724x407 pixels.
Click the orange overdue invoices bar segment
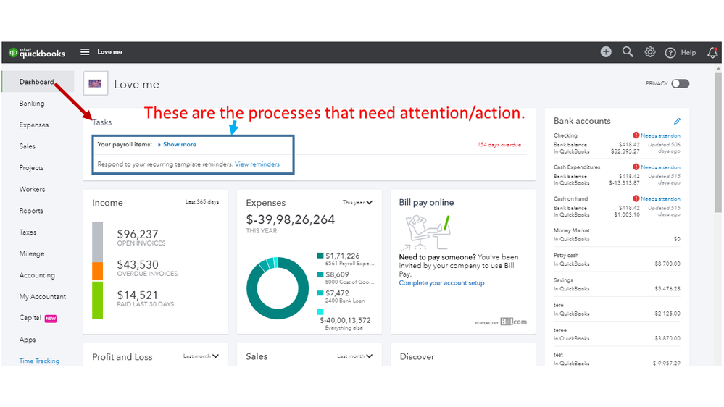tap(97, 272)
